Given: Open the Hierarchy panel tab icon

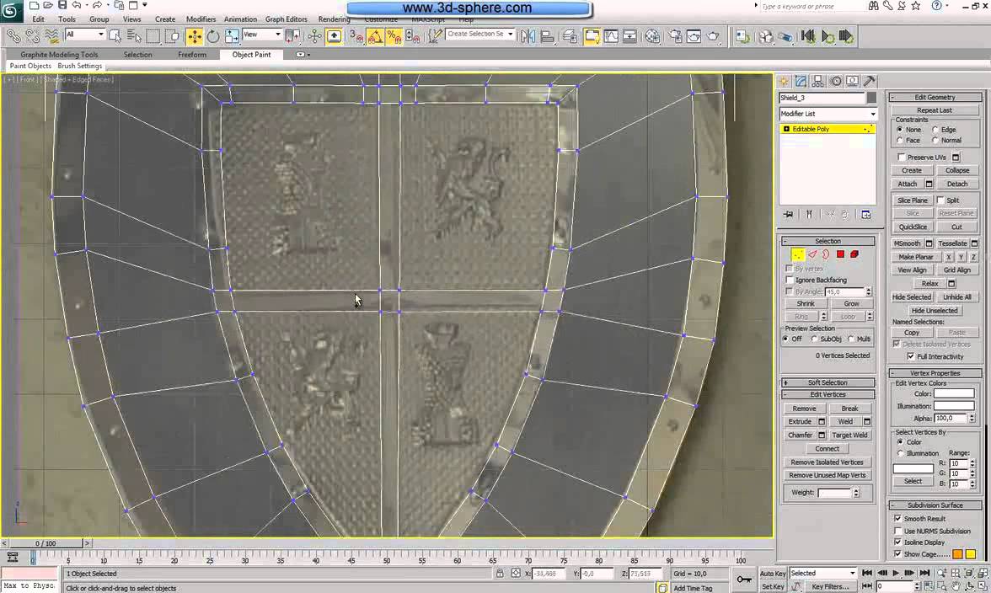Looking at the screenshot, I should click(x=818, y=81).
